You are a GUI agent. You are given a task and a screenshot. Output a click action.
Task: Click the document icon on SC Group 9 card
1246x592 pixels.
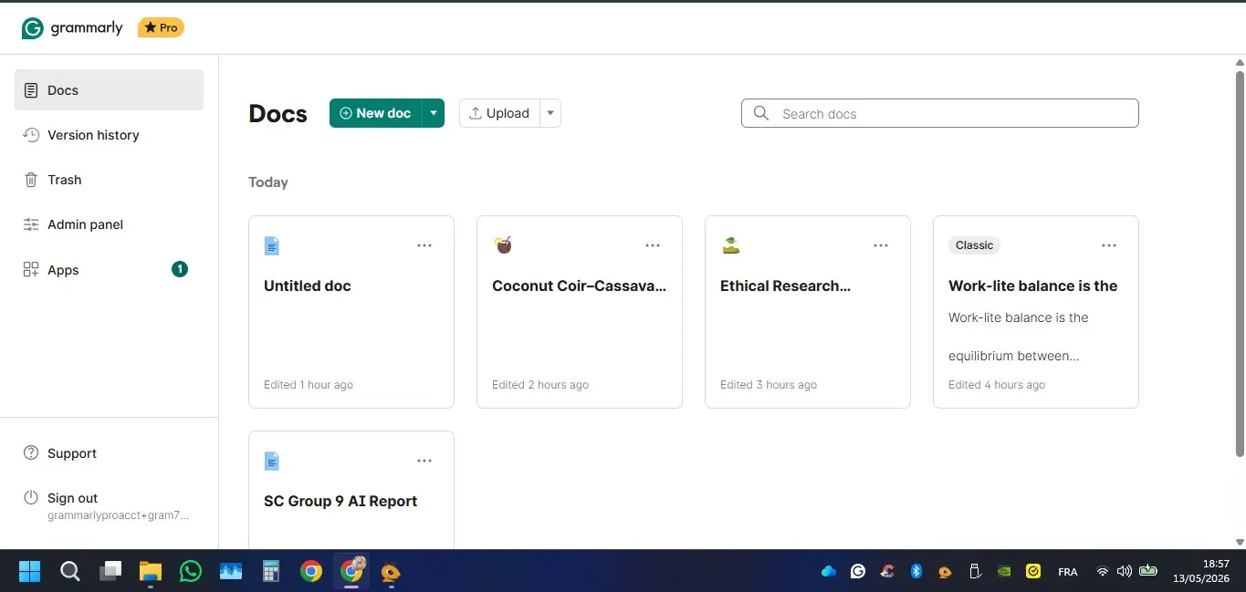point(271,461)
